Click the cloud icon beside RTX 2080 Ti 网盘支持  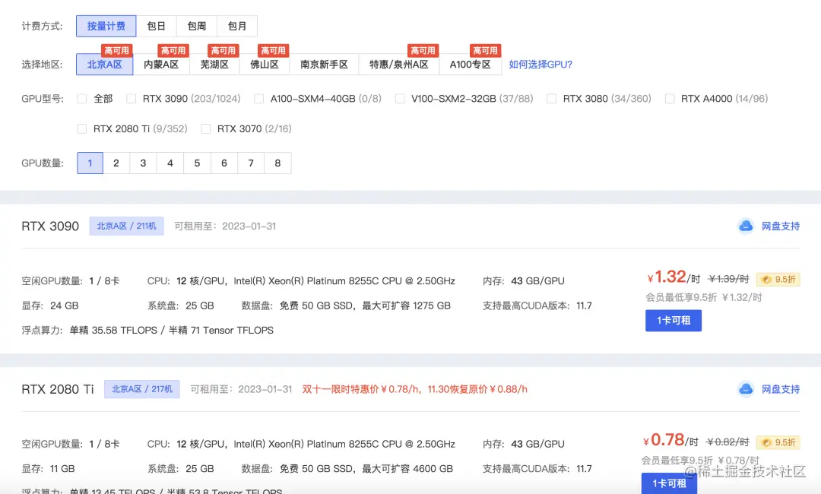click(x=746, y=388)
